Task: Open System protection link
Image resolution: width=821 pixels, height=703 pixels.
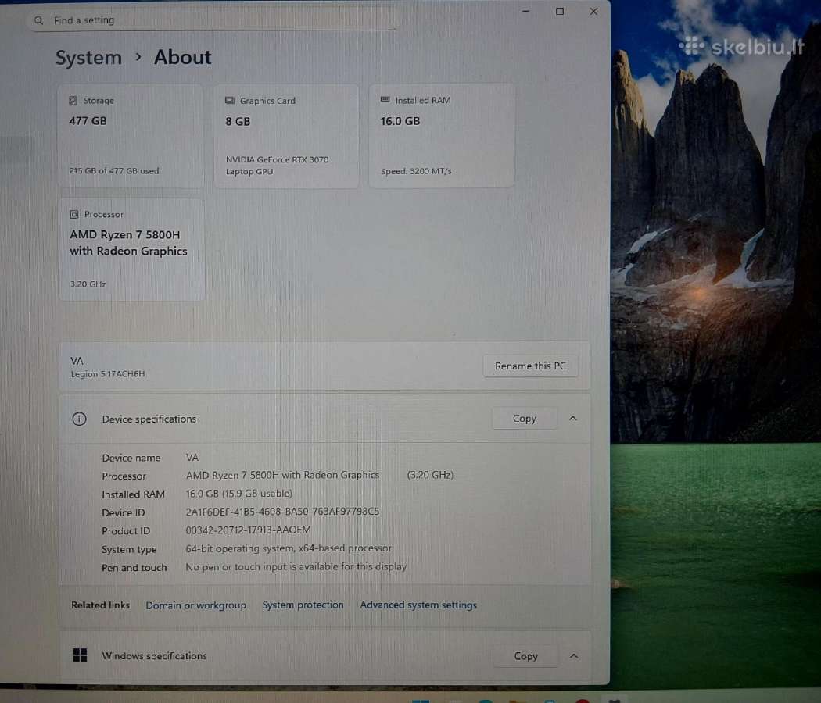Action: click(x=303, y=605)
